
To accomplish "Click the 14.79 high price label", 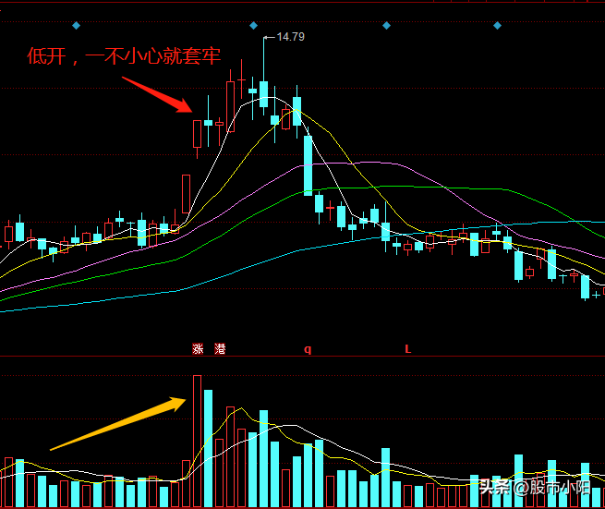I will coord(291,37).
